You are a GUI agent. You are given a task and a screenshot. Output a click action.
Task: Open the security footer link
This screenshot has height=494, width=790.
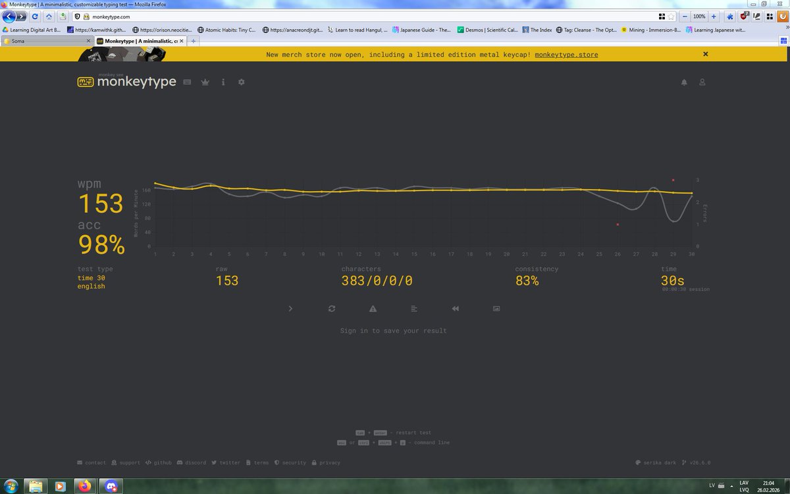click(x=290, y=463)
